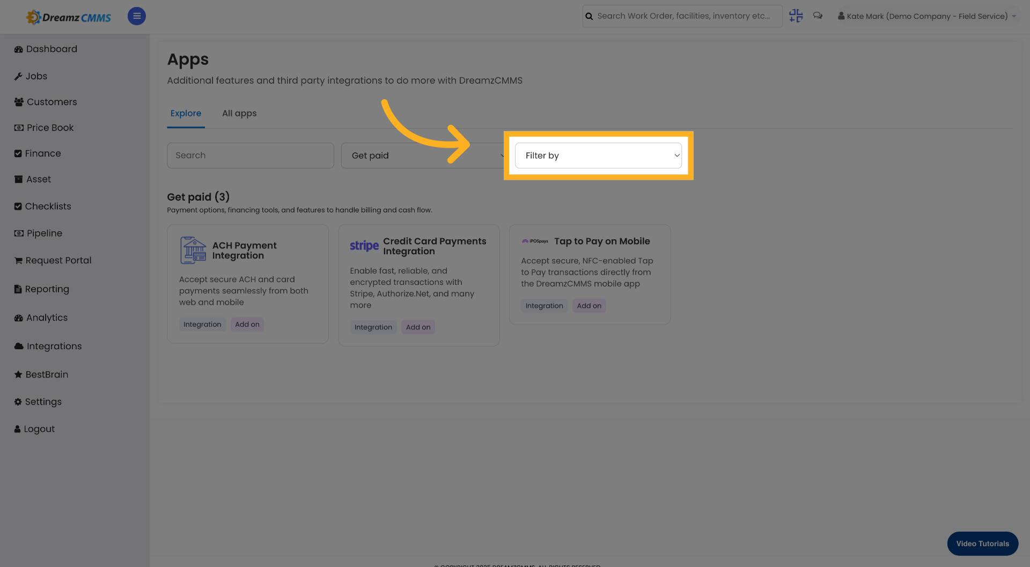
Task: Click the chat bubbles icon in the header
Action: click(x=818, y=16)
